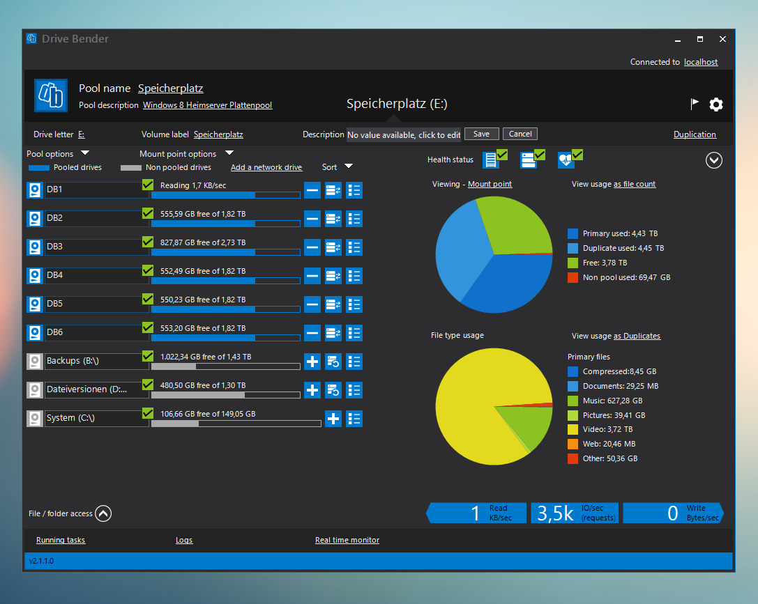
Task: Open details list icon for Backups (B:\)
Action: point(354,361)
